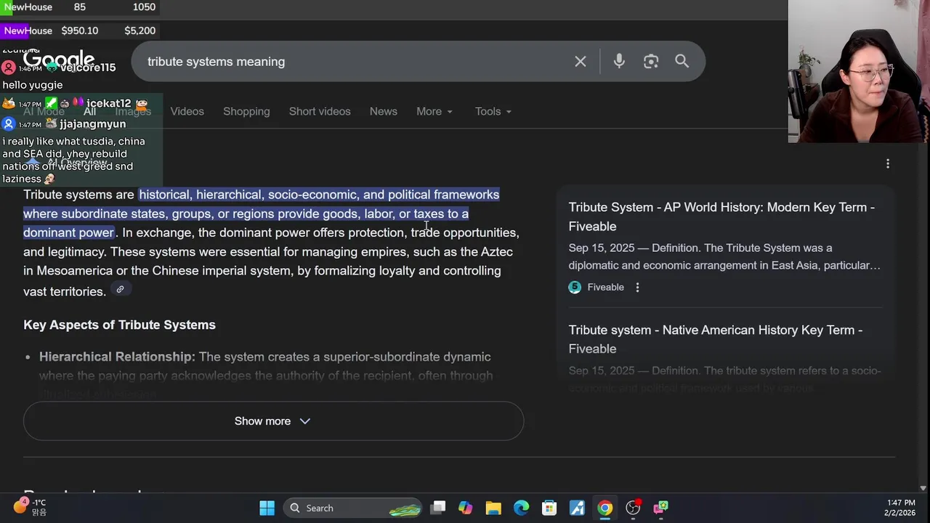Click the 'Sep 15, 2025' AP World History snippet
The height and width of the screenshot is (523, 930).
[x=724, y=257]
